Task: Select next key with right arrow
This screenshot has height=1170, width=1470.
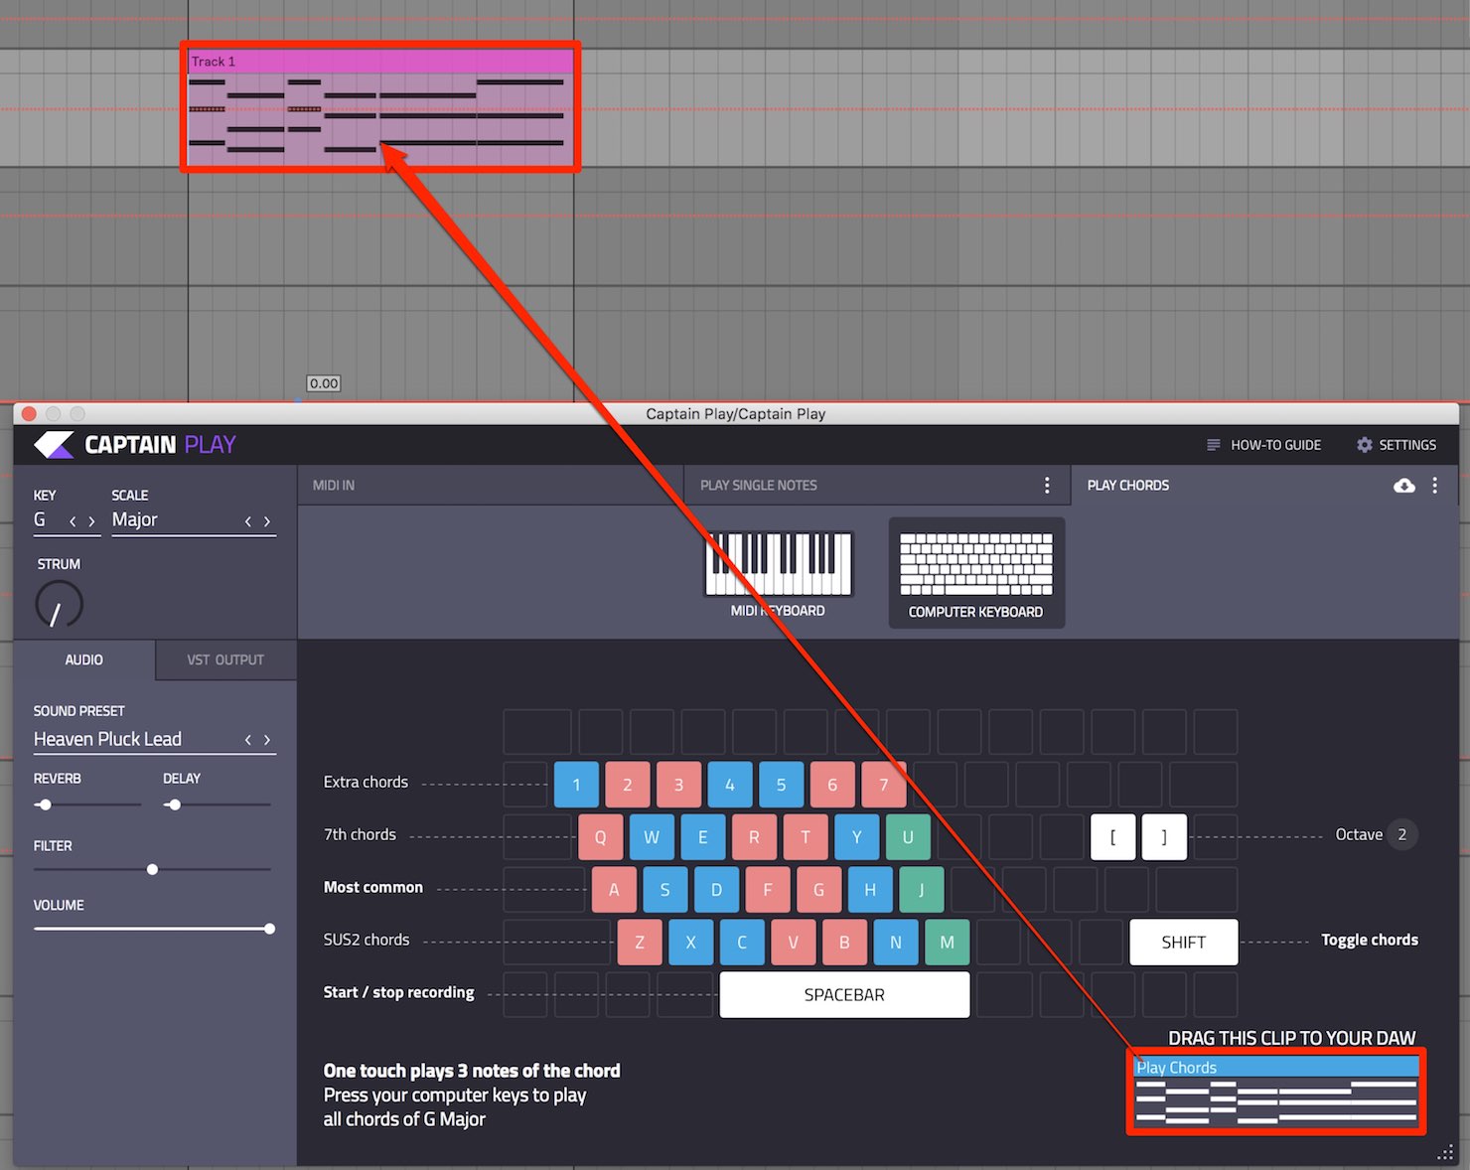Action: (91, 521)
